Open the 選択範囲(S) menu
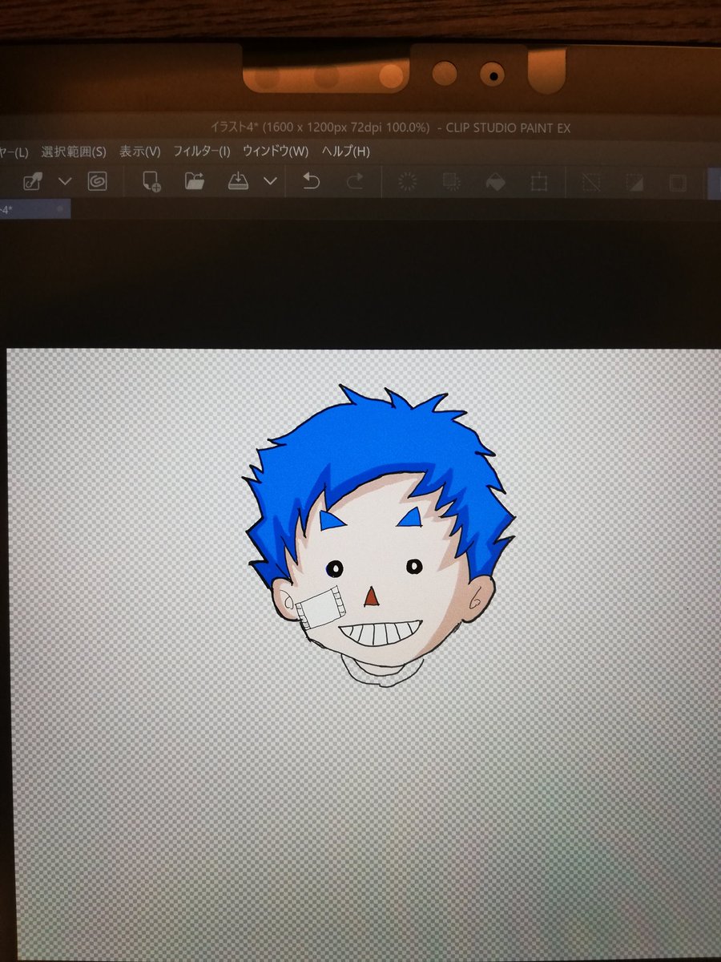This screenshot has width=721, height=962. coord(73,152)
